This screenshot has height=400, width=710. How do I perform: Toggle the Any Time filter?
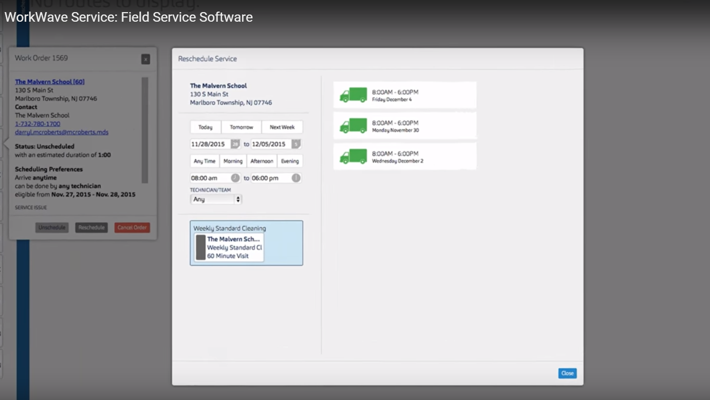point(204,161)
